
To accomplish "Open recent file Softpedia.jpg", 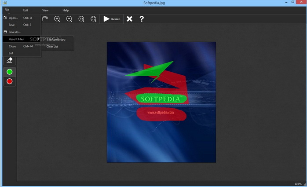I will [57, 39].
